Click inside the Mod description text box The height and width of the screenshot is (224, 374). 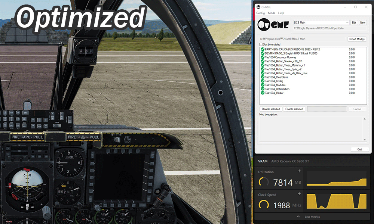311,129
